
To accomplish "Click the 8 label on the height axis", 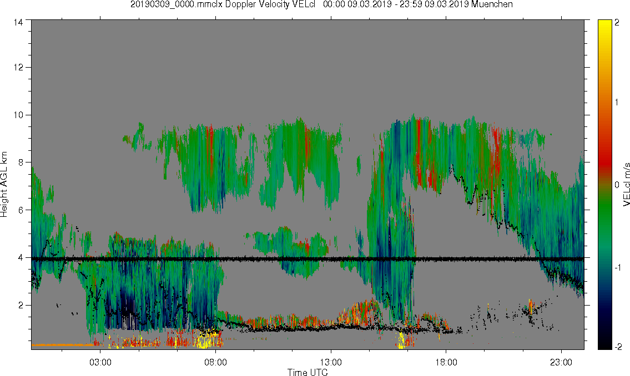I will (x=21, y=162).
